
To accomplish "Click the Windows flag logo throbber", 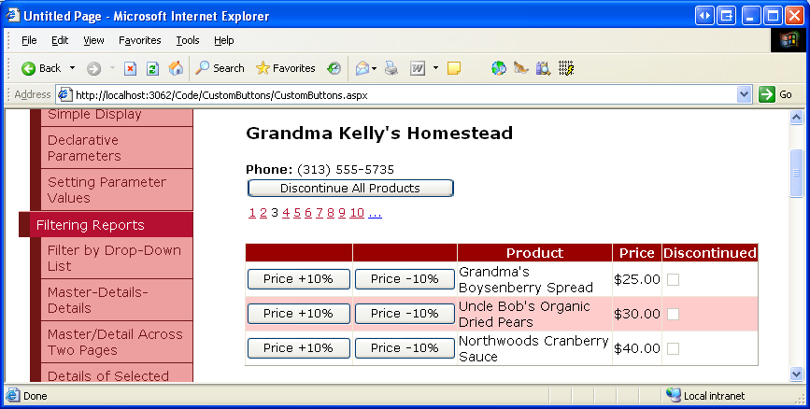I will pos(789,40).
